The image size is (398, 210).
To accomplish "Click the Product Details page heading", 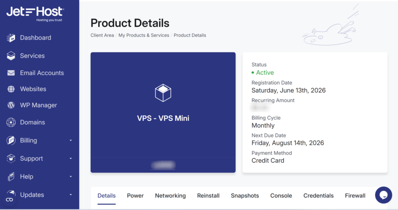I will coord(130,23).
